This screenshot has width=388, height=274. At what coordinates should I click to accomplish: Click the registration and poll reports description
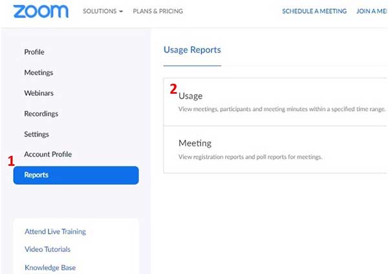pyautogui.click(x=250, y=157)
